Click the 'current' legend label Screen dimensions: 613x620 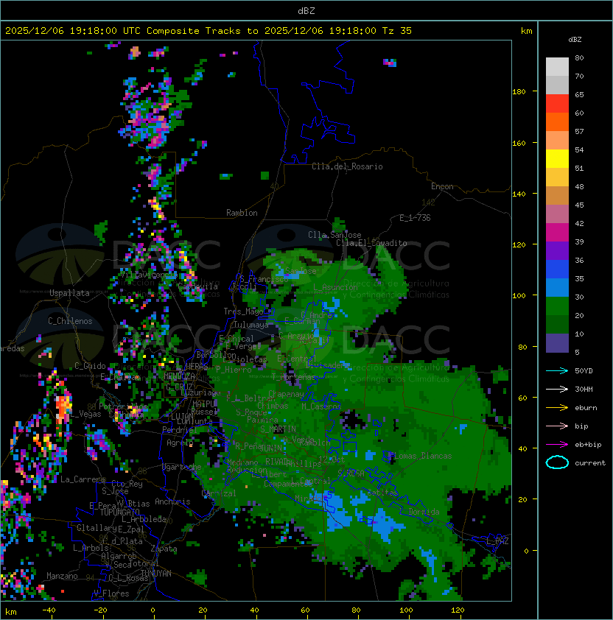click(590, 463)
